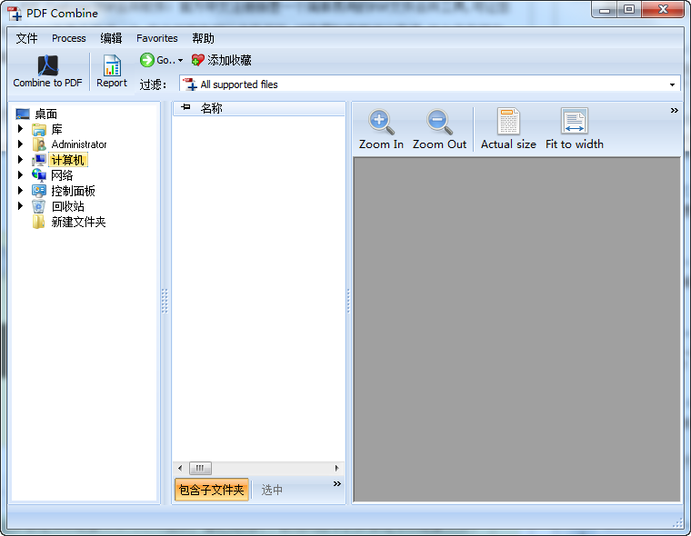691x536 pixels.
Task: Open the All supported files filter dropdown
Action: tap(673, 84)
